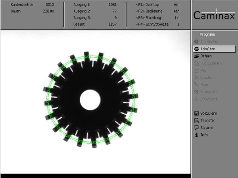This screenshot has width=238, height=178.
Task: Click the Info icon in the sidebar
Action: 196,135
